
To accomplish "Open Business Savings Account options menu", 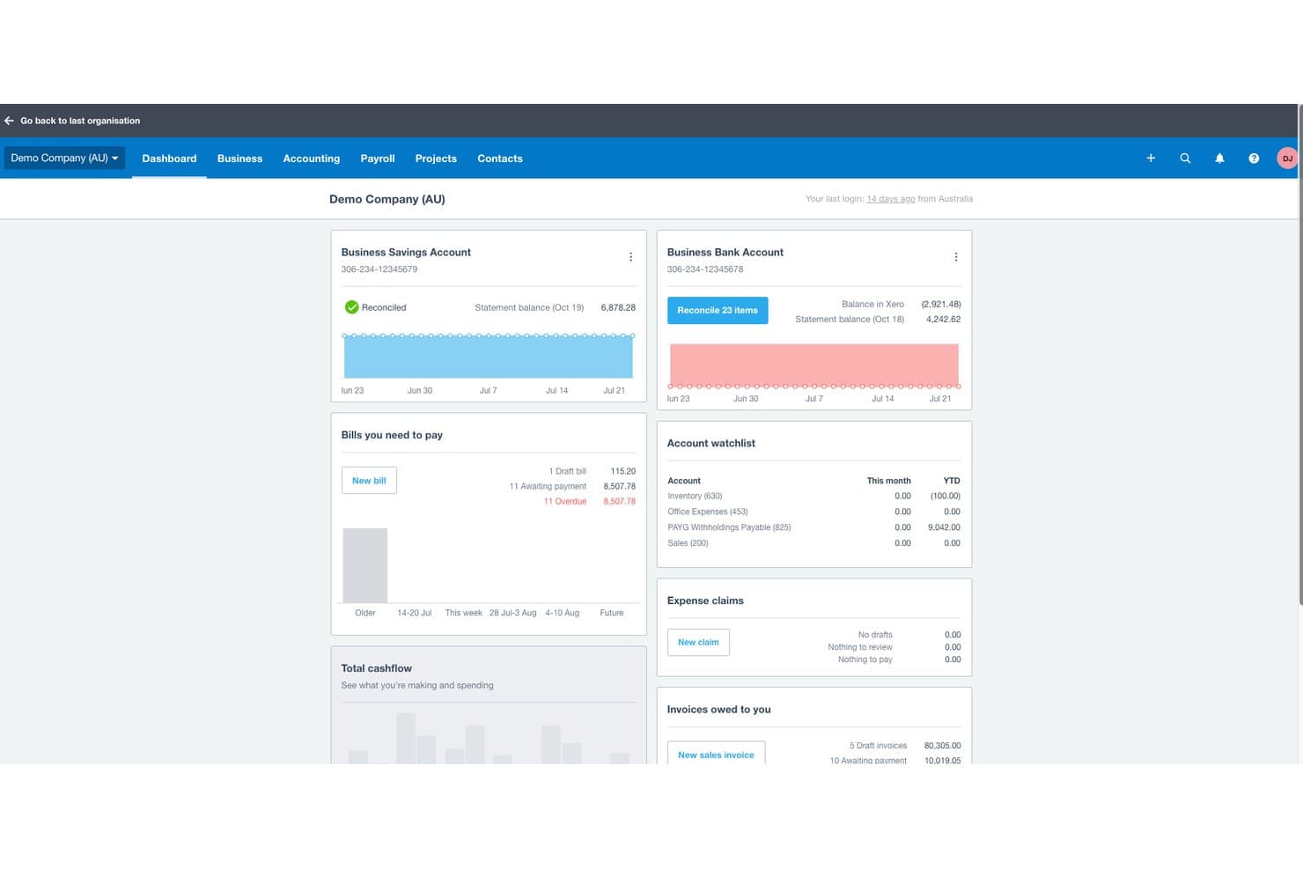I will (630, 257).
